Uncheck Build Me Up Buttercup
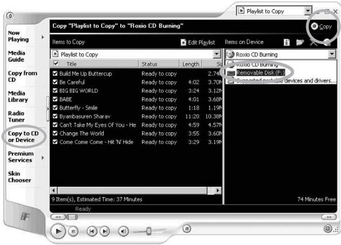 (x=55, y=74)
